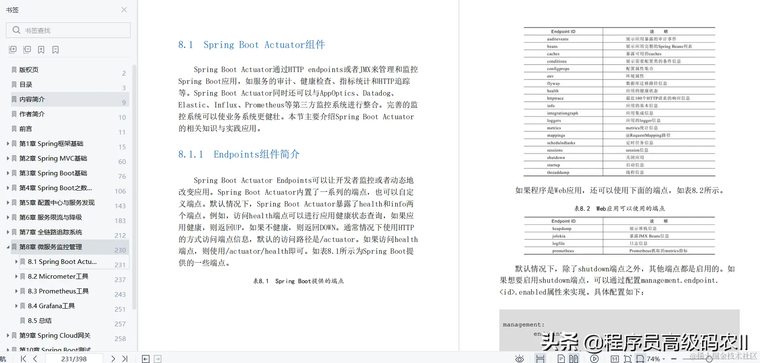Click the zoom slider handle
760x363 pixels.
click(x=709, y=359)
